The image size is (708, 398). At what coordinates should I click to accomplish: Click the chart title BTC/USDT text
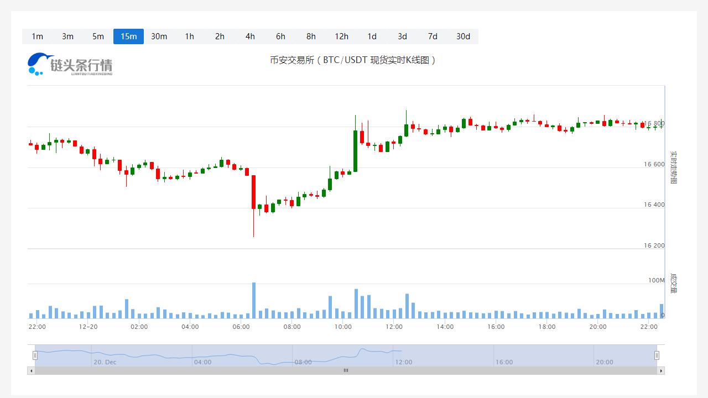pos(352,60)
